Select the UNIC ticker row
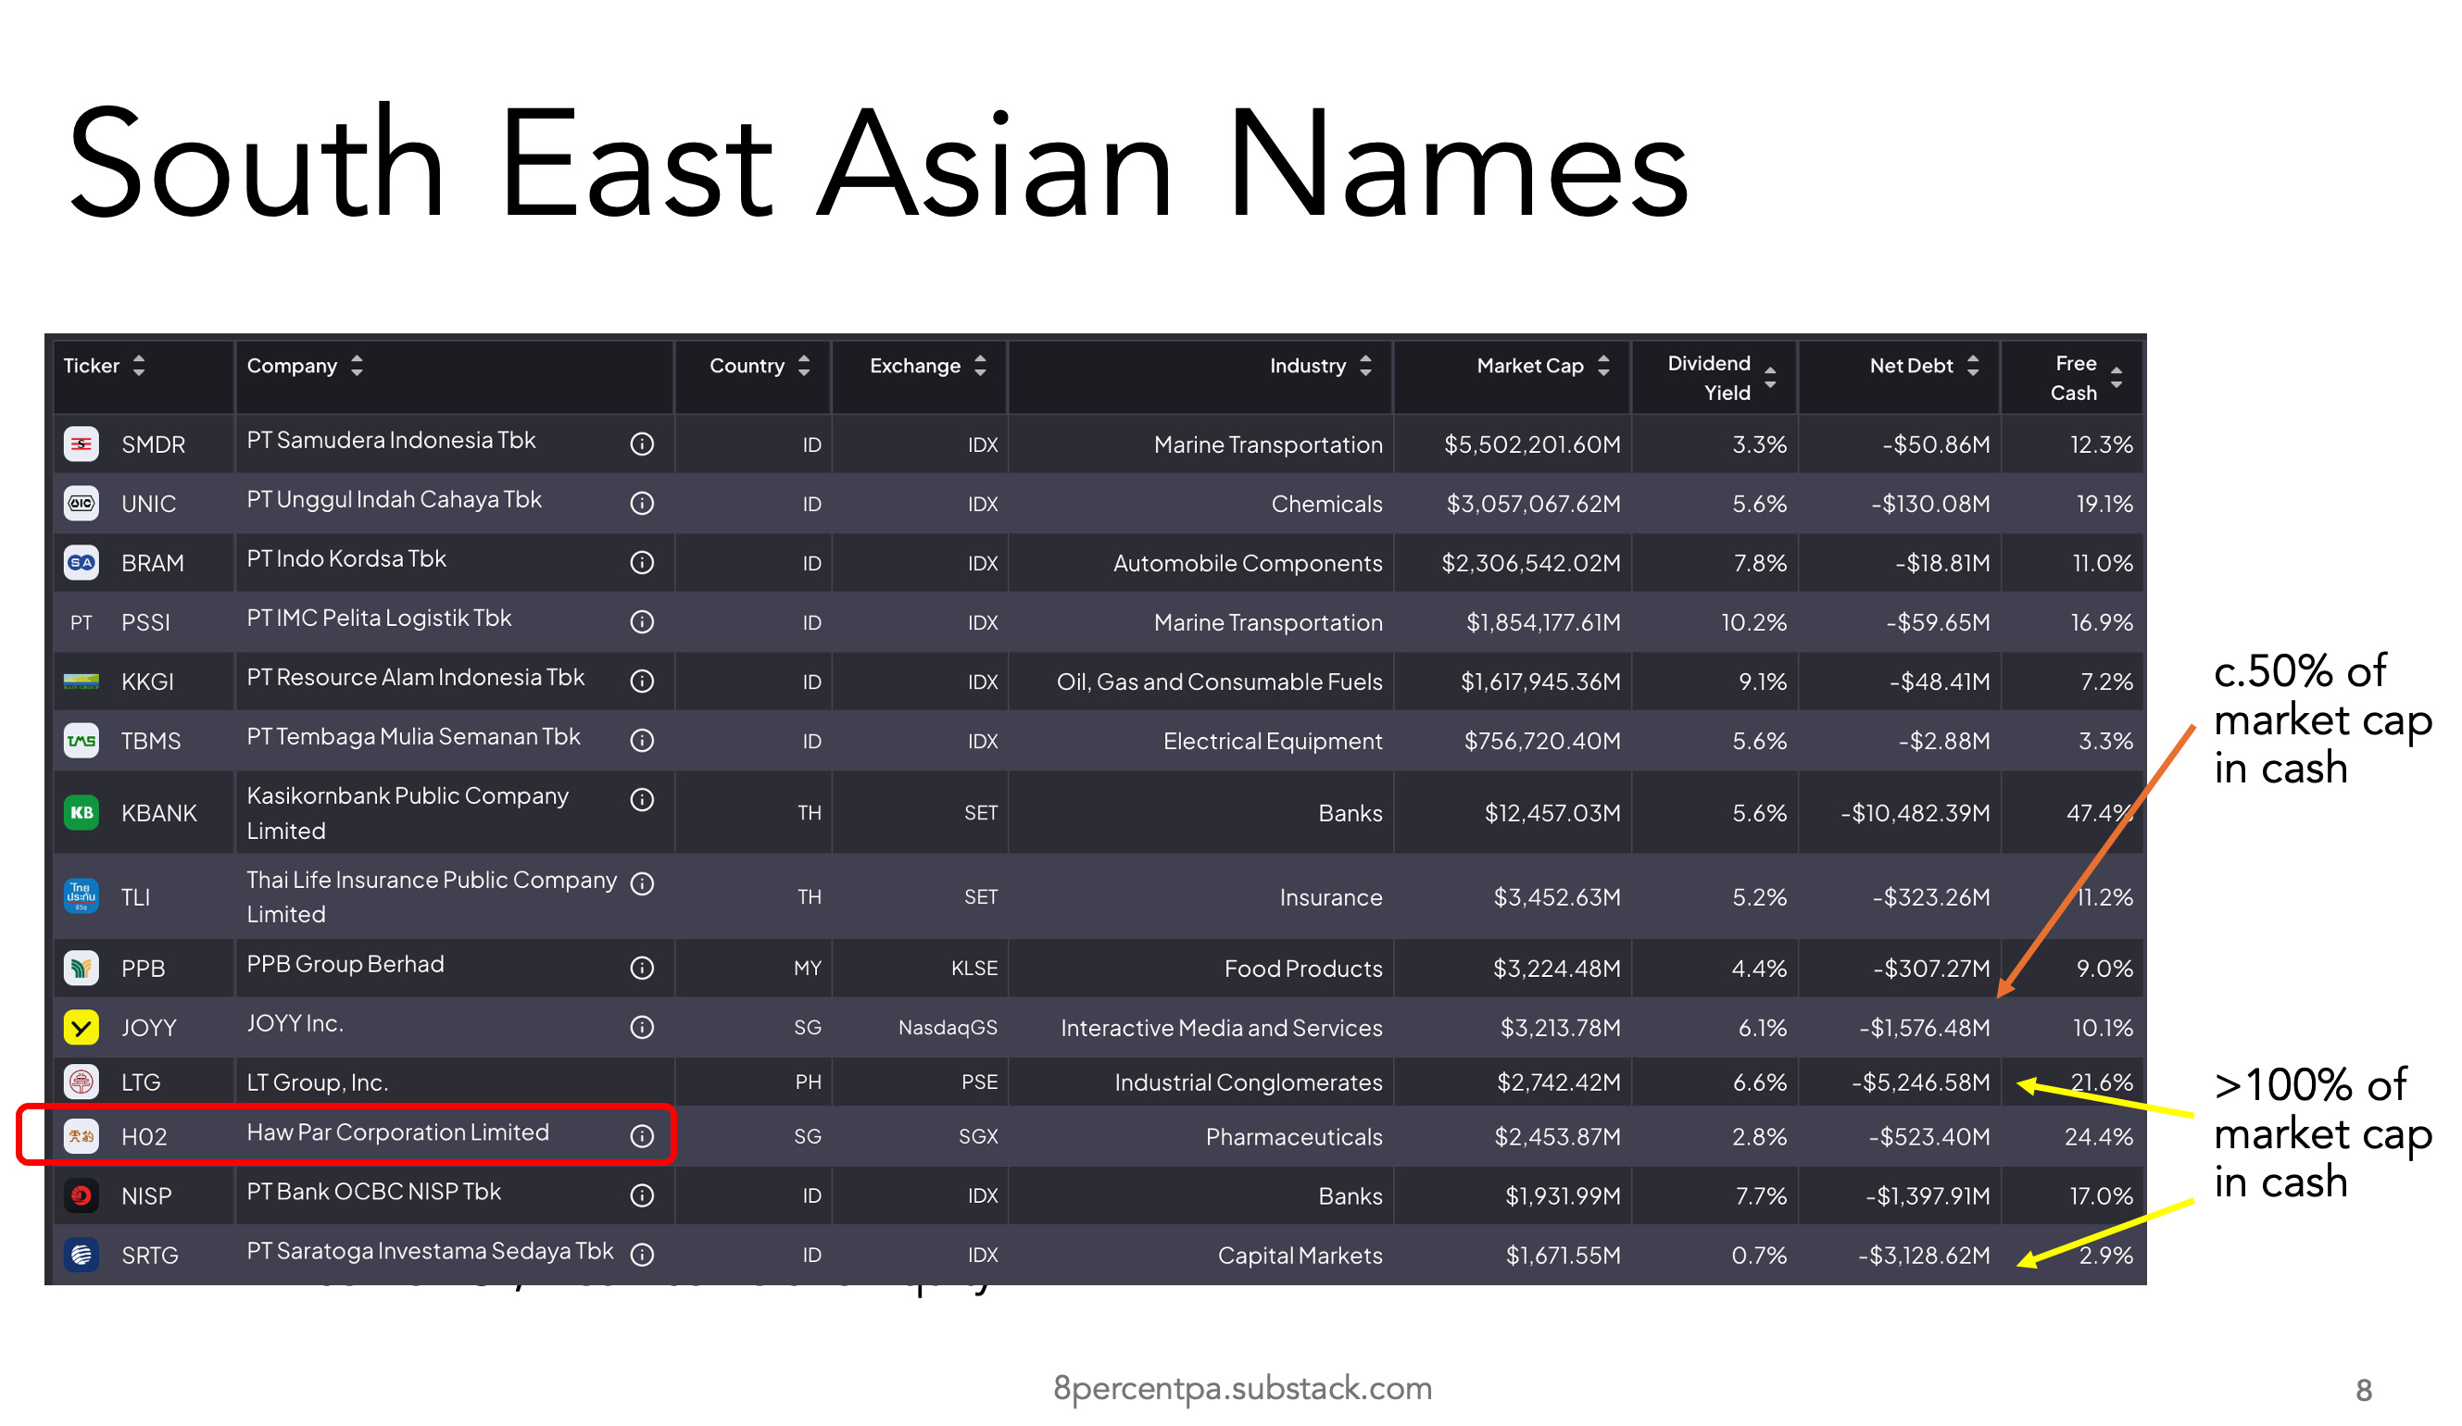This screenshot has width=2462, height=1426. pos(148,504)
